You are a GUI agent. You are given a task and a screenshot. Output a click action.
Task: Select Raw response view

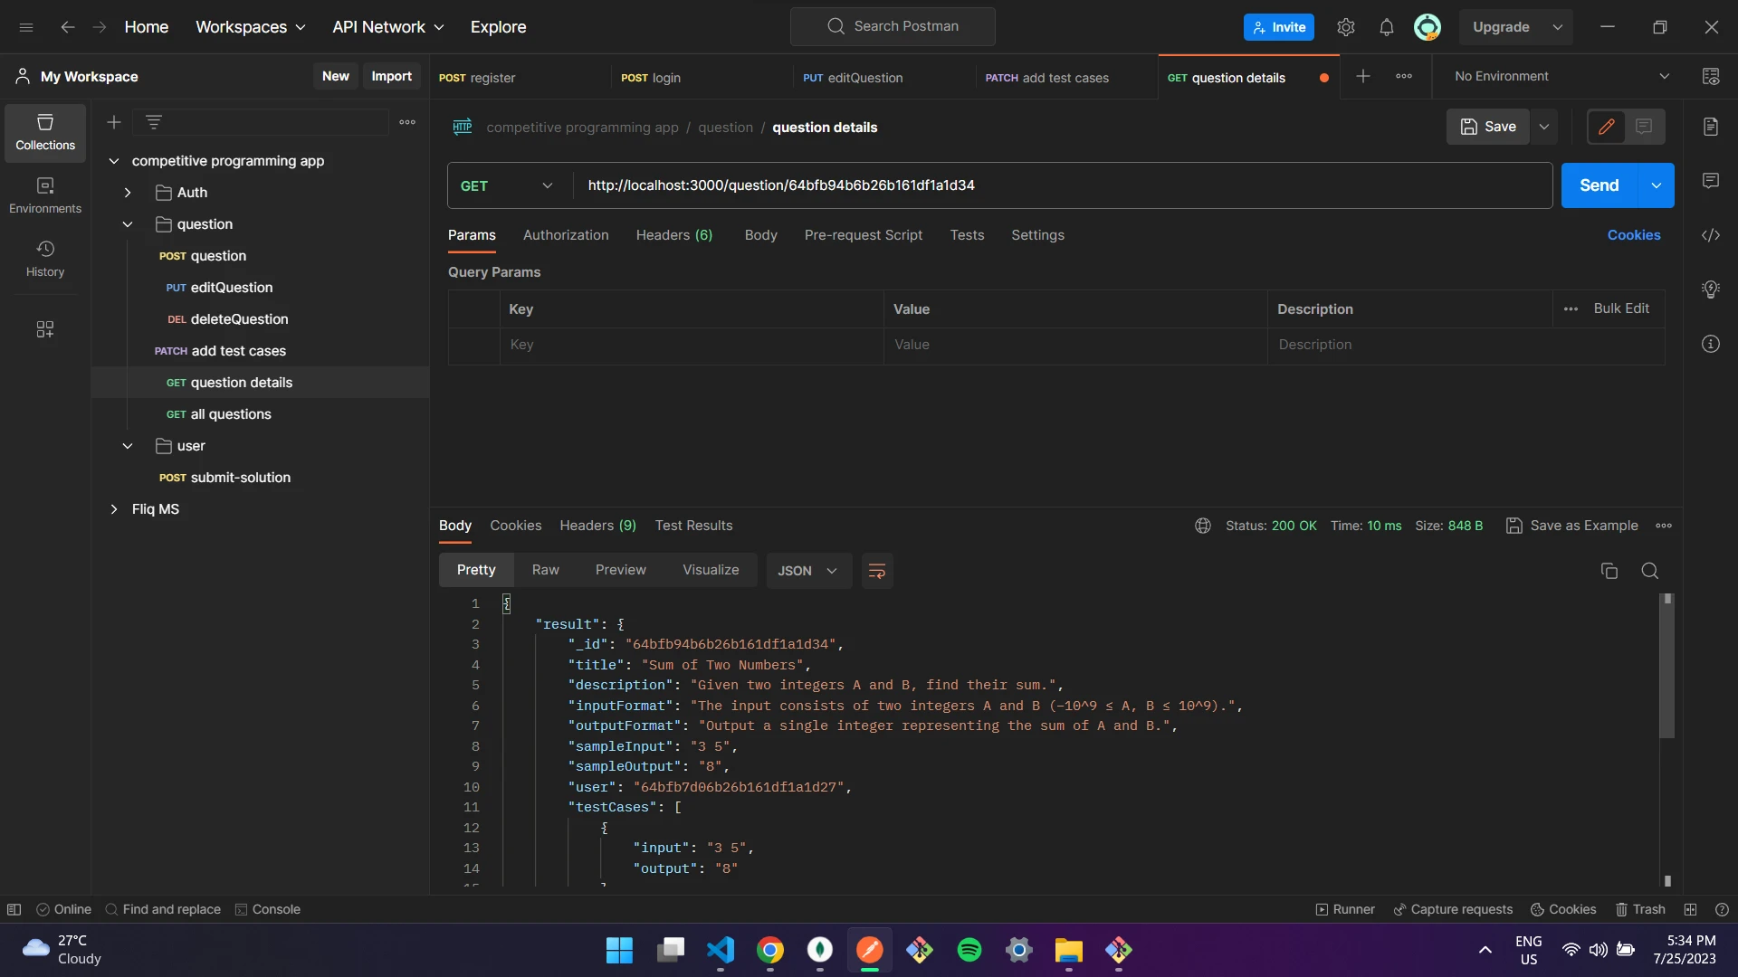[x=546, y=571]
